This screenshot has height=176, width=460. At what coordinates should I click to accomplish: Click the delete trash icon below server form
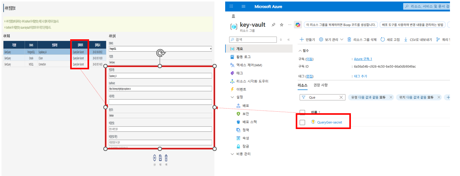point(166,158)
